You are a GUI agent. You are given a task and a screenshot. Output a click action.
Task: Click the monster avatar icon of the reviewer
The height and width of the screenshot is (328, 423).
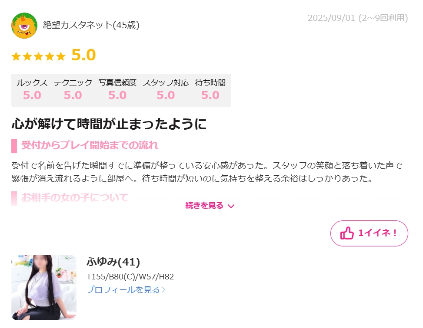(24, 26)
